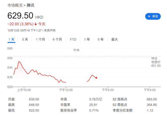Show the 6 个月 price range

[x=57, y=39]
